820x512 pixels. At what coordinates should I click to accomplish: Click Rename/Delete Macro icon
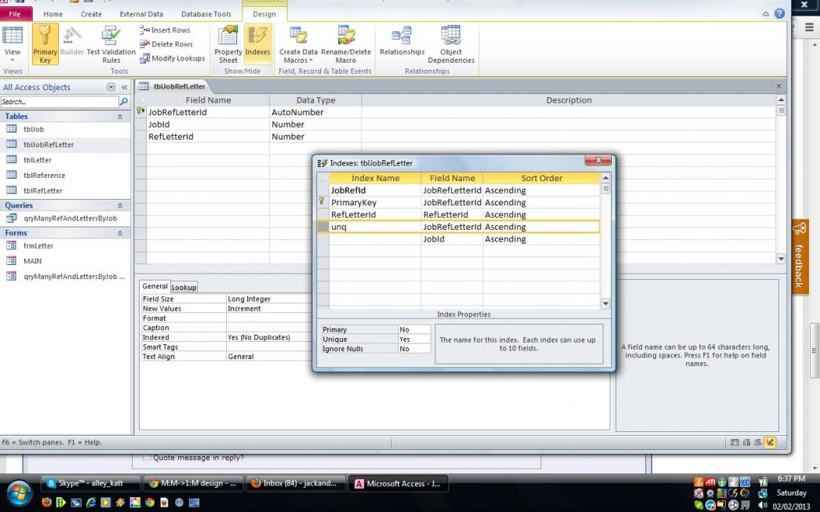pyautogui.click(x=346, y=43)
